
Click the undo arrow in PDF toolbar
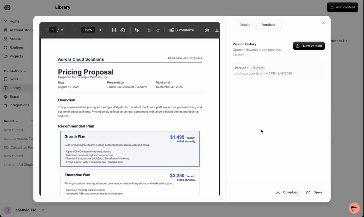(149, 30)
